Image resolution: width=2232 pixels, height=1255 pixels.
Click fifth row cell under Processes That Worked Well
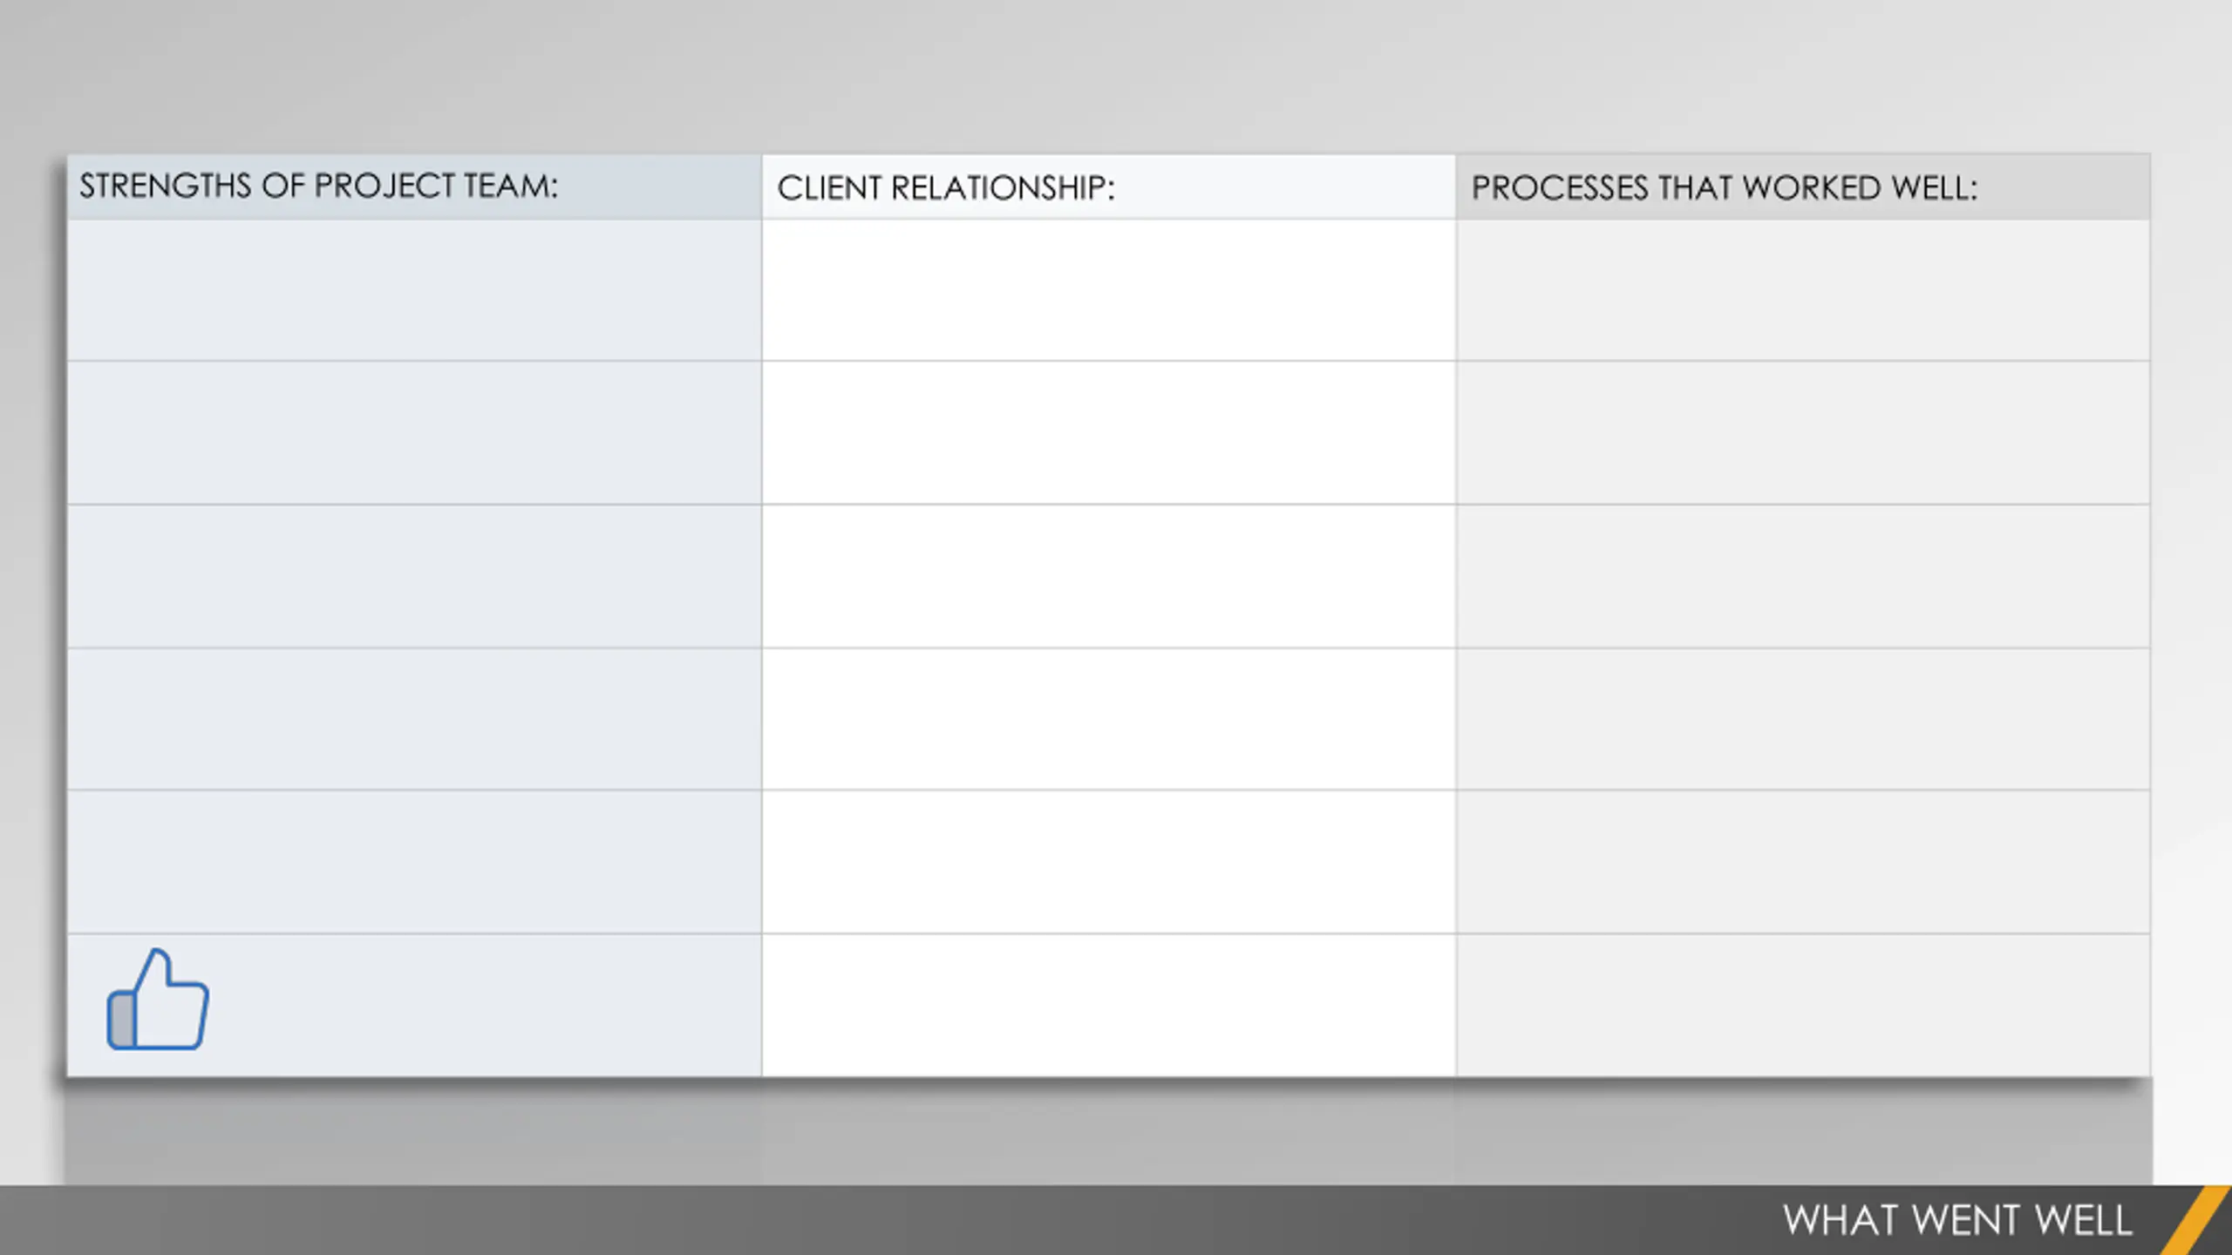(x=1803, y=862)
